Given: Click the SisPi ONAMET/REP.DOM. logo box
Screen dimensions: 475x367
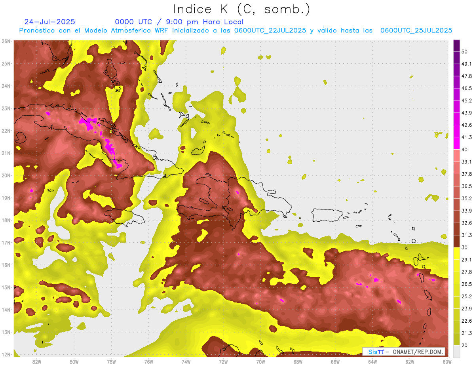Looking at the screenshot, I should (404, 352).
